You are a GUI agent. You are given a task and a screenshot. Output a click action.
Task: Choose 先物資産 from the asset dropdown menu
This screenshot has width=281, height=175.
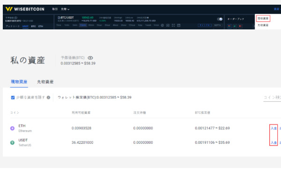(x=263, y=25)
